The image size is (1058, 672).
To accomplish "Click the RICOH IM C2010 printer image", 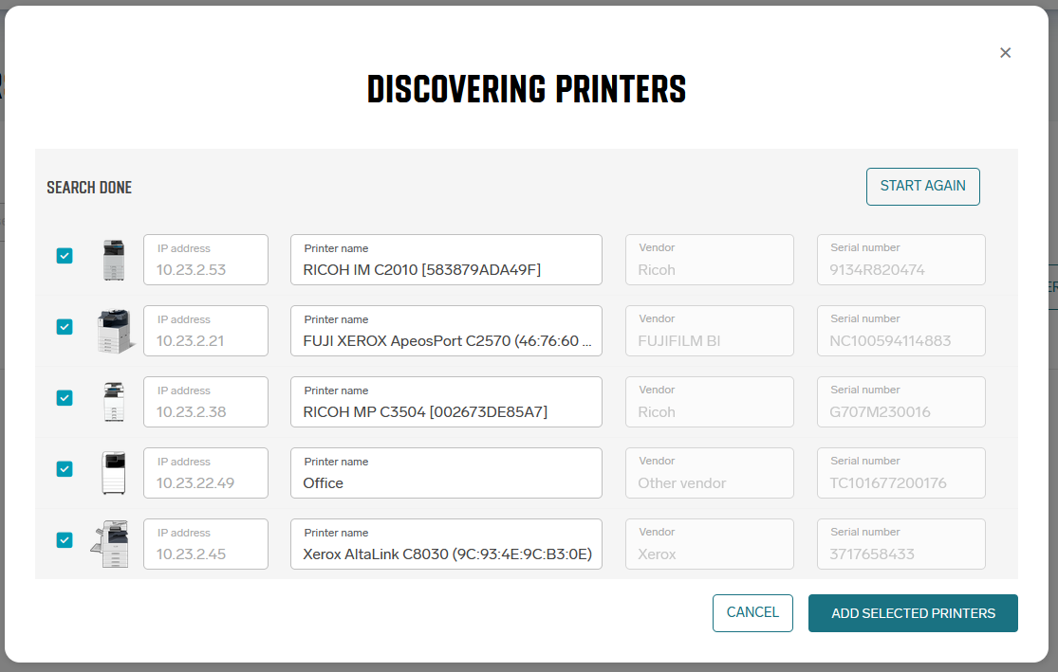I will [x=114, y=260].
